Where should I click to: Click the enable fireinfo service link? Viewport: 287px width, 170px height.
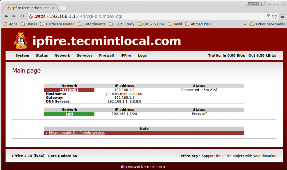click(x=76, y=133)
